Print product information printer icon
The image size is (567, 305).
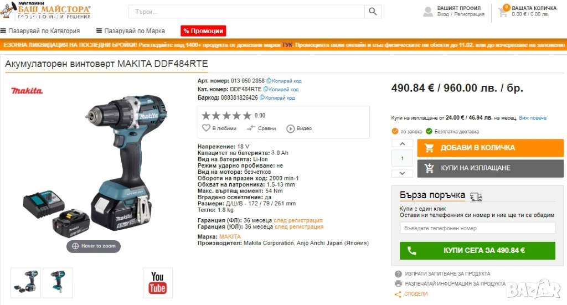click(398, 283)
